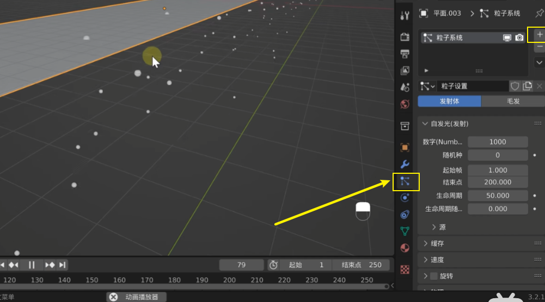Open the Particle properties tab
The width and height of the screenshot is (545, 302).
click(405, 181)
